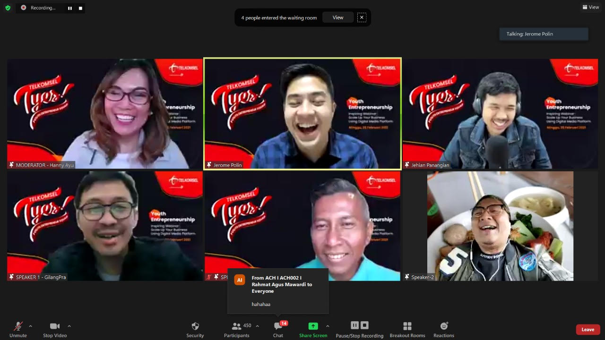Click the chat message from Rahmat Agus Mawardi
This screenshot has height=340, width=605.
[278, 291]
